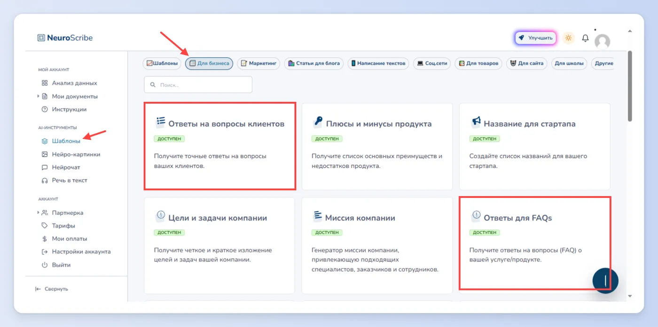This screenshot has height=327, width=658.
Task: Select the Для сайта category tab
Action: point(526,63)
